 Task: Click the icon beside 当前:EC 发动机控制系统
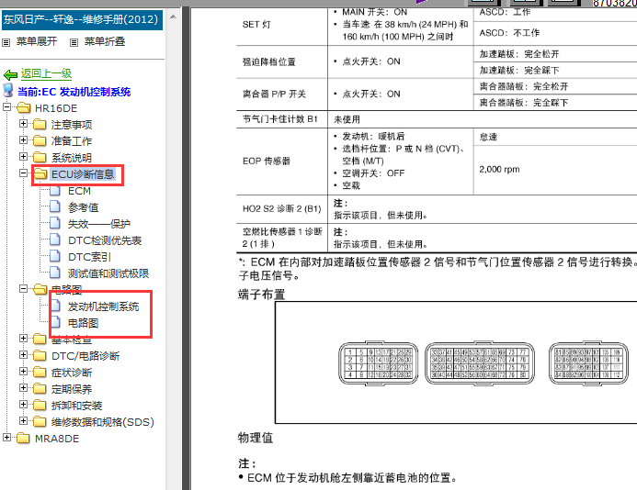point(8,91)
